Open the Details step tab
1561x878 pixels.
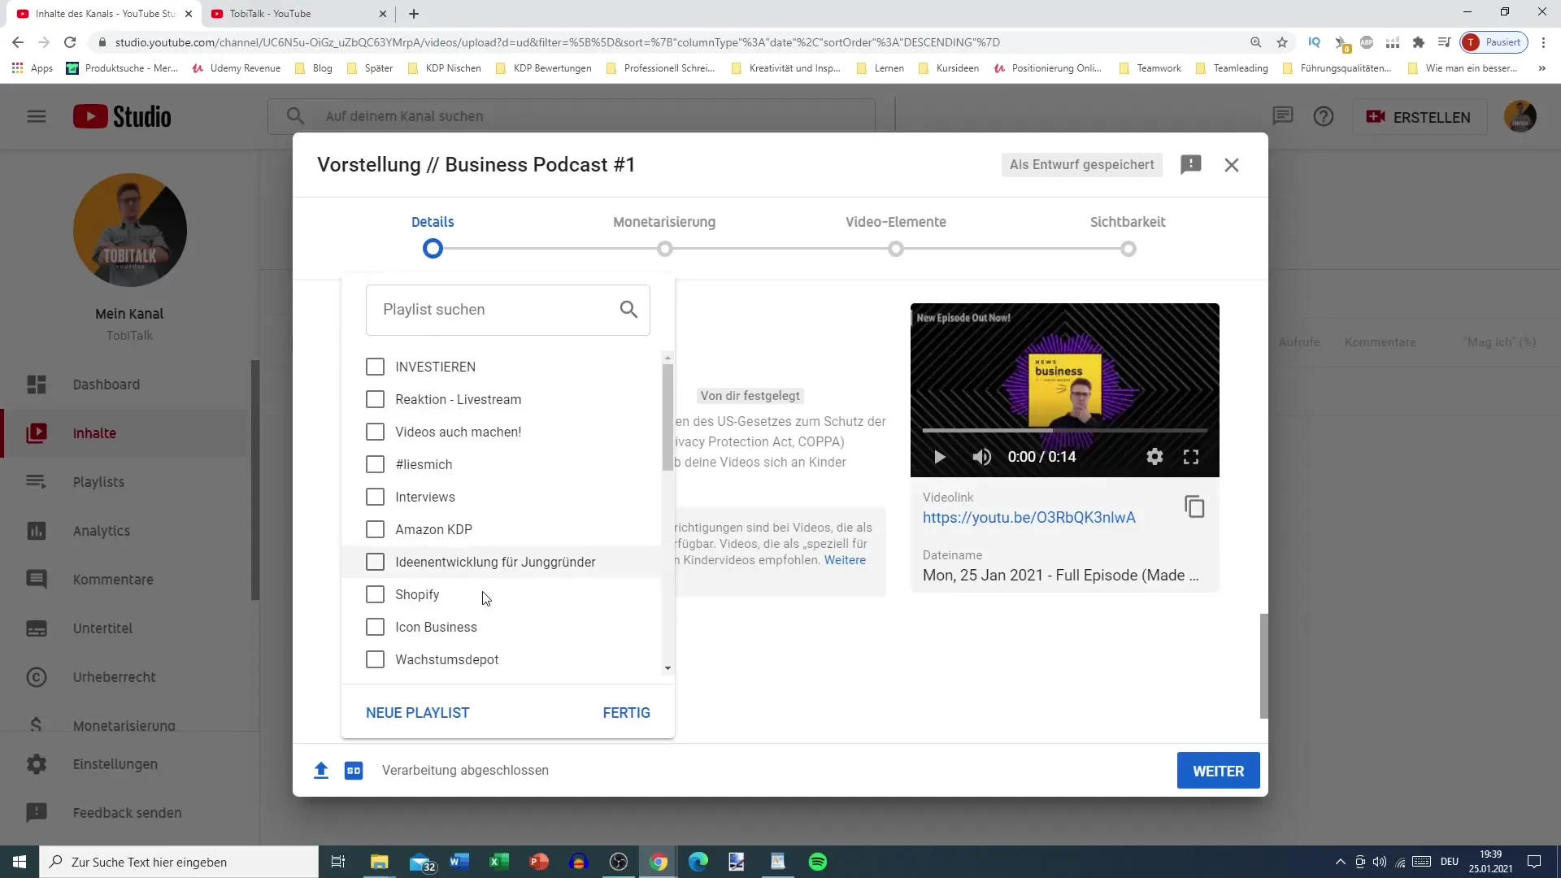tap(433, 235)
